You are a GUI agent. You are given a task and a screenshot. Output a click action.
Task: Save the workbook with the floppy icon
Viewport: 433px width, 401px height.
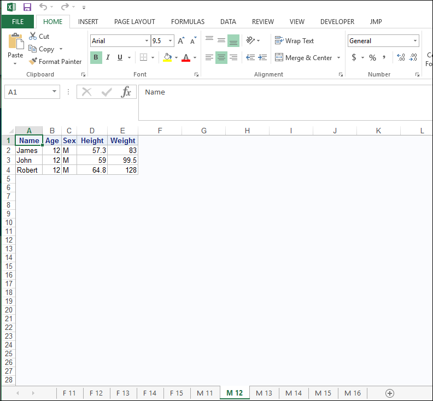[27, 7]
